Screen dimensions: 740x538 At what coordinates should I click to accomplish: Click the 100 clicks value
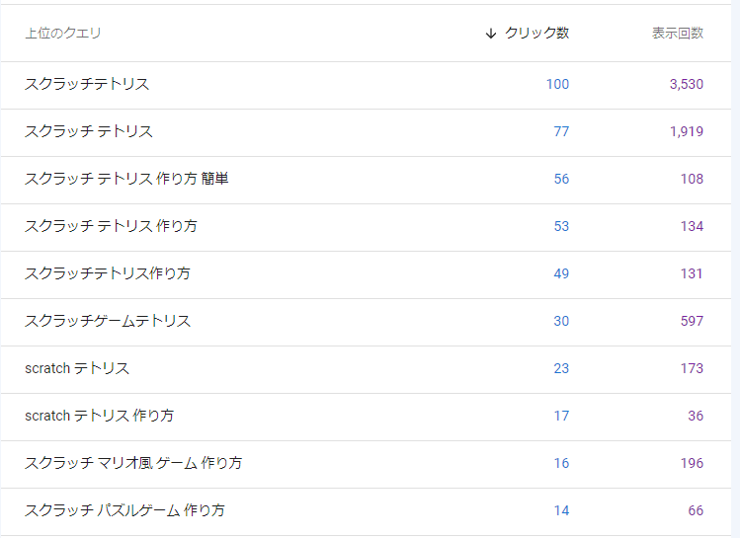(557, 85)
